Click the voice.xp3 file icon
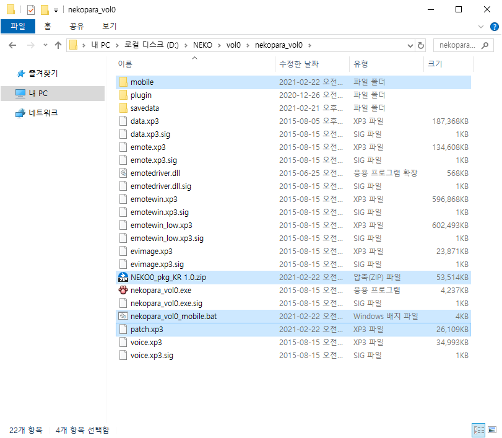This screenshot has width=502, height=438. click(123, 342)
